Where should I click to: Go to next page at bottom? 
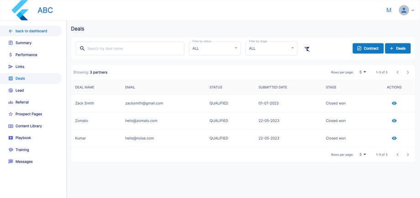(x=408, y=155)
